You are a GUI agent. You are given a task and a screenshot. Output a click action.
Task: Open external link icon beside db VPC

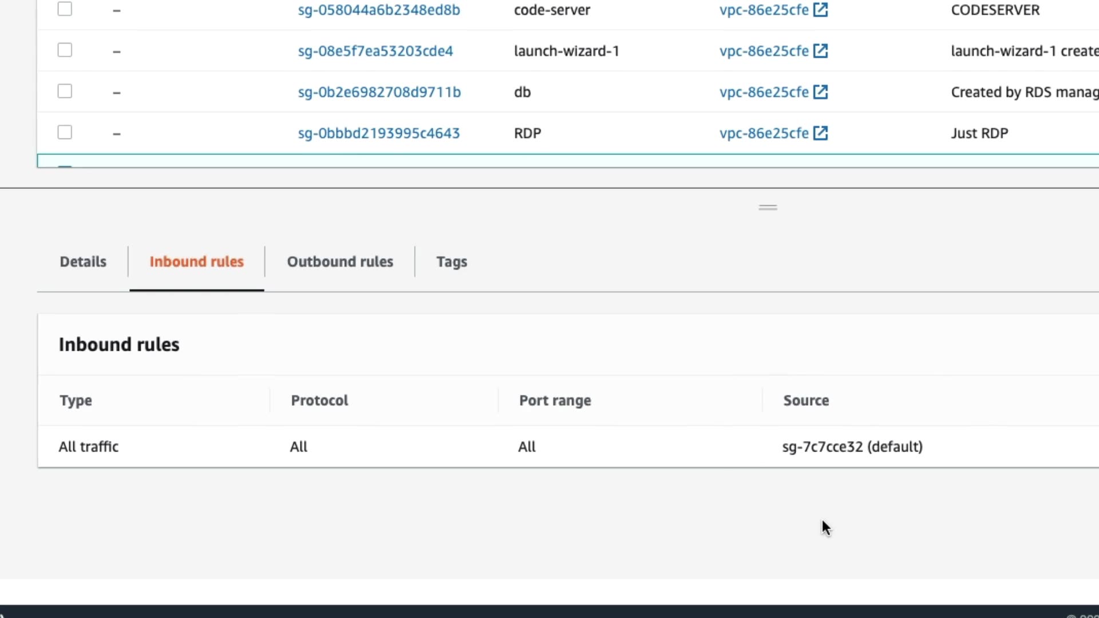click(x=820, y=92)
